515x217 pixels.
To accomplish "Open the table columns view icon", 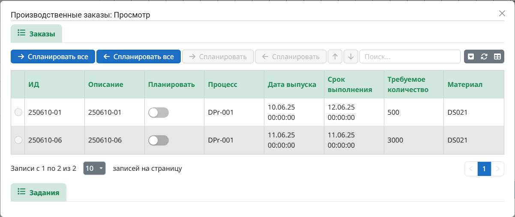I will click(497, 56).
